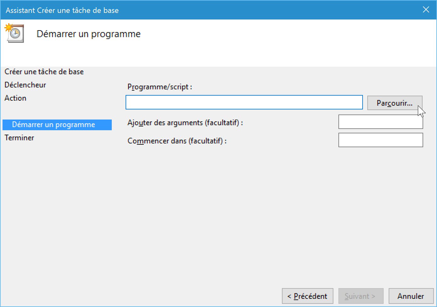Click the Parcourir... browse button
The image size is (437, 307).
click(x=395, y=103)
